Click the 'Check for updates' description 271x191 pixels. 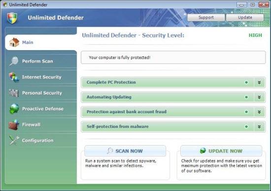point(222,166)
